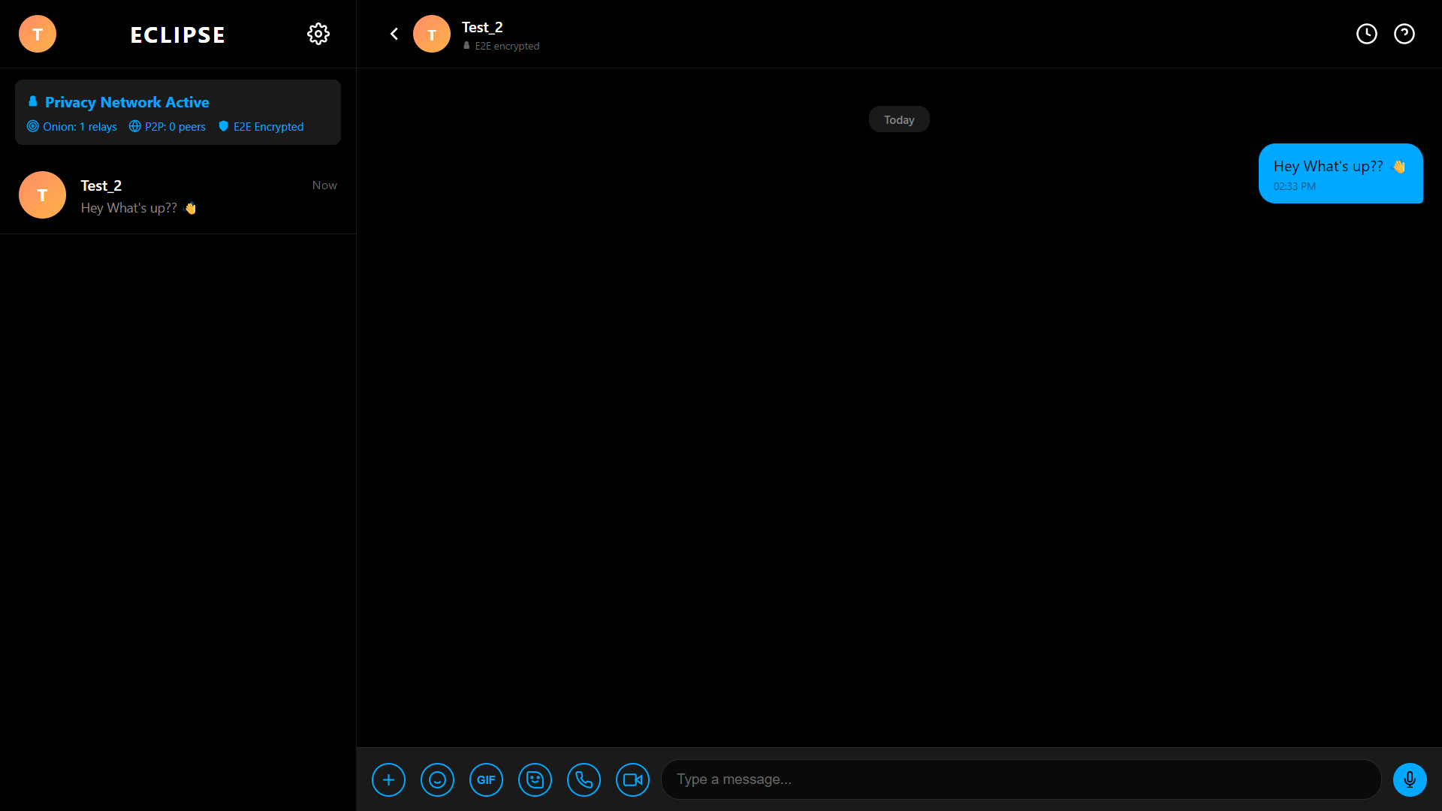The image size is (1442, 811).
Task: Start a voice call with Test_2
Action: pos(584,779)
